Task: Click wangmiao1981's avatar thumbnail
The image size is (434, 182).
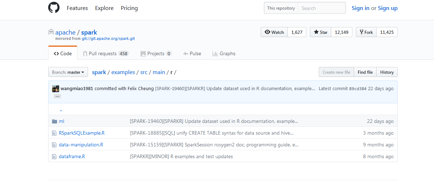Action: (56, 89)
